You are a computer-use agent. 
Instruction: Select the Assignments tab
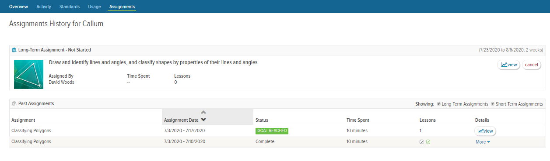[122, 7]
